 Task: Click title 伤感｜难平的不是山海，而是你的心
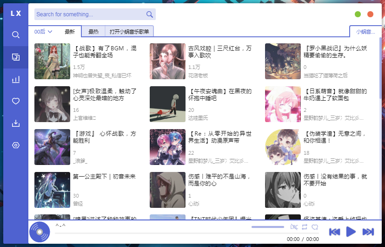[220, 180]
